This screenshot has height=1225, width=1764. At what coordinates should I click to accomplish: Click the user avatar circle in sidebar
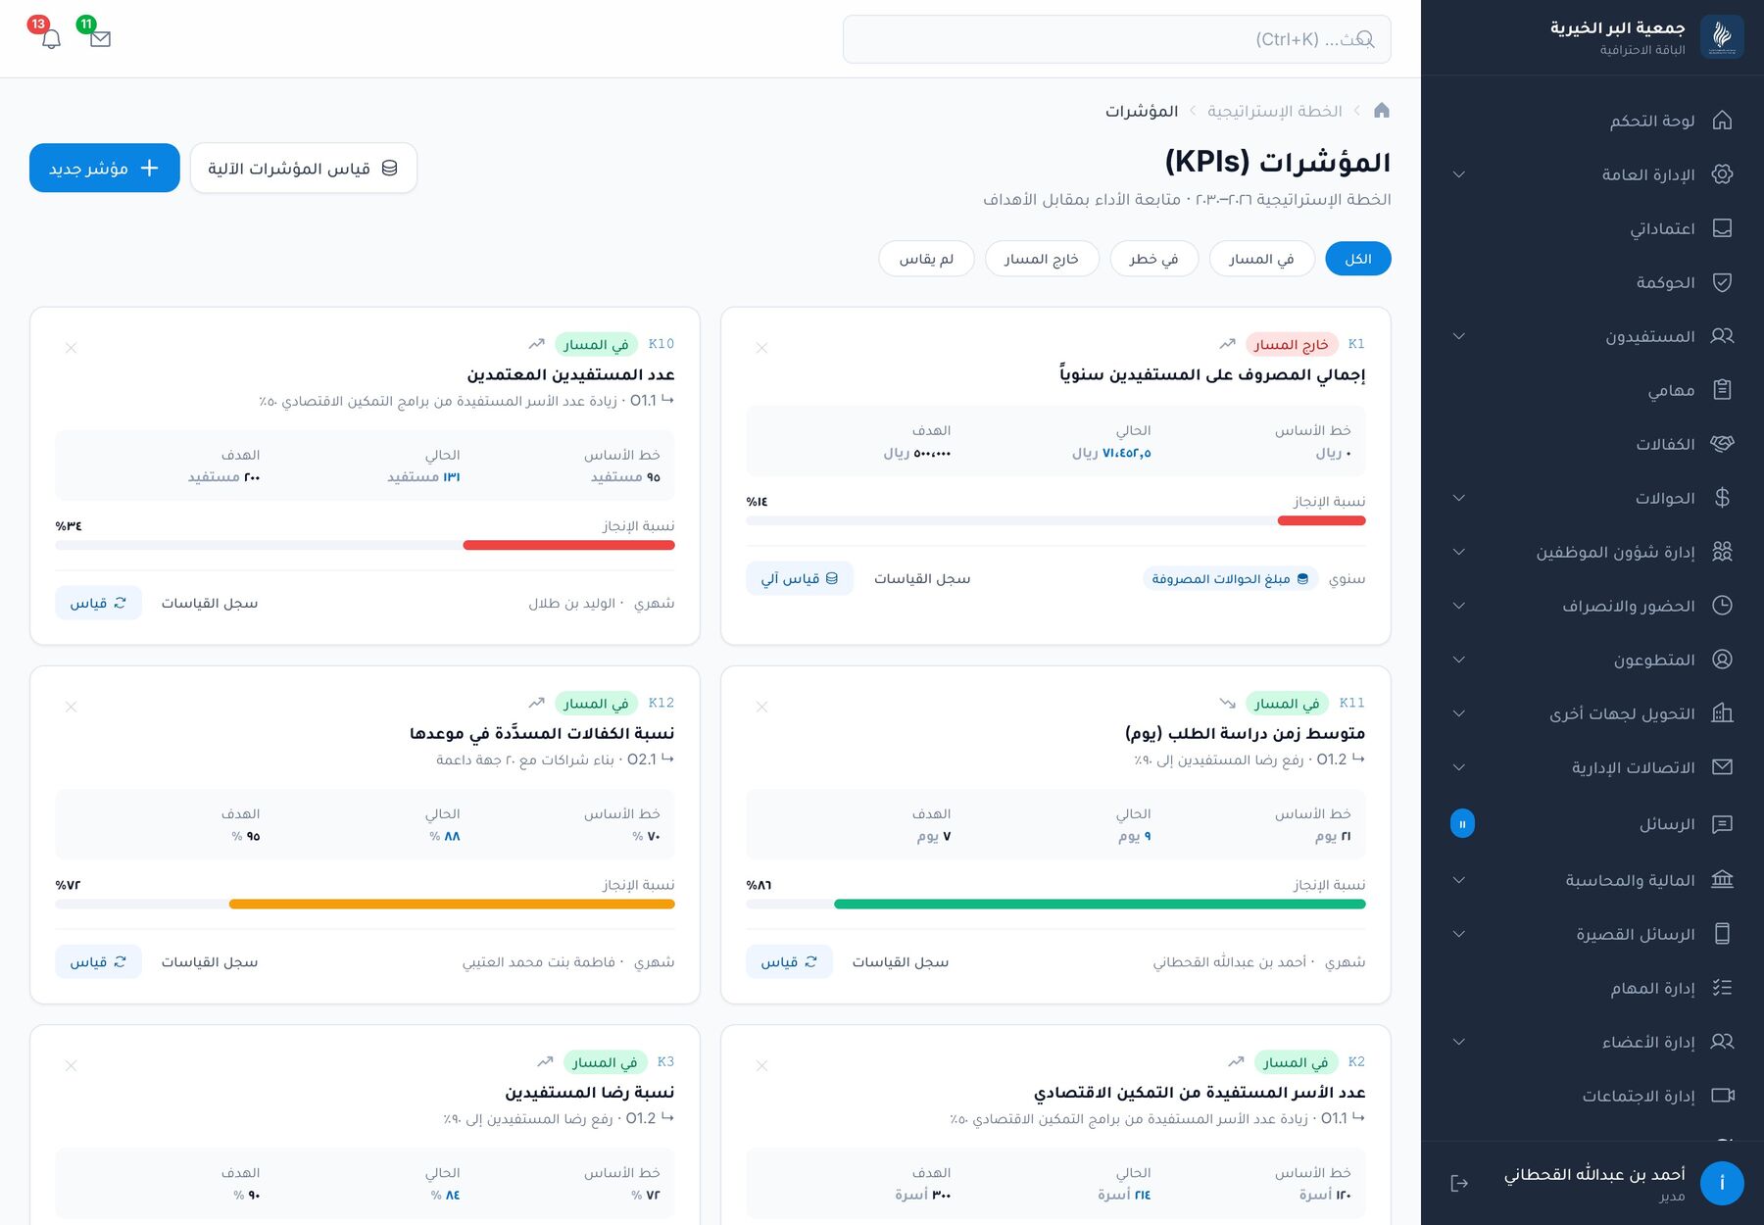(1722, 1183)
